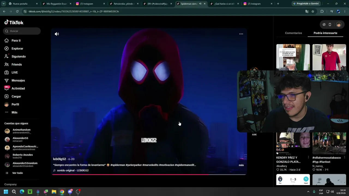
Task: Click the Pregúntale a Gemini button
Action: (305, 4)
